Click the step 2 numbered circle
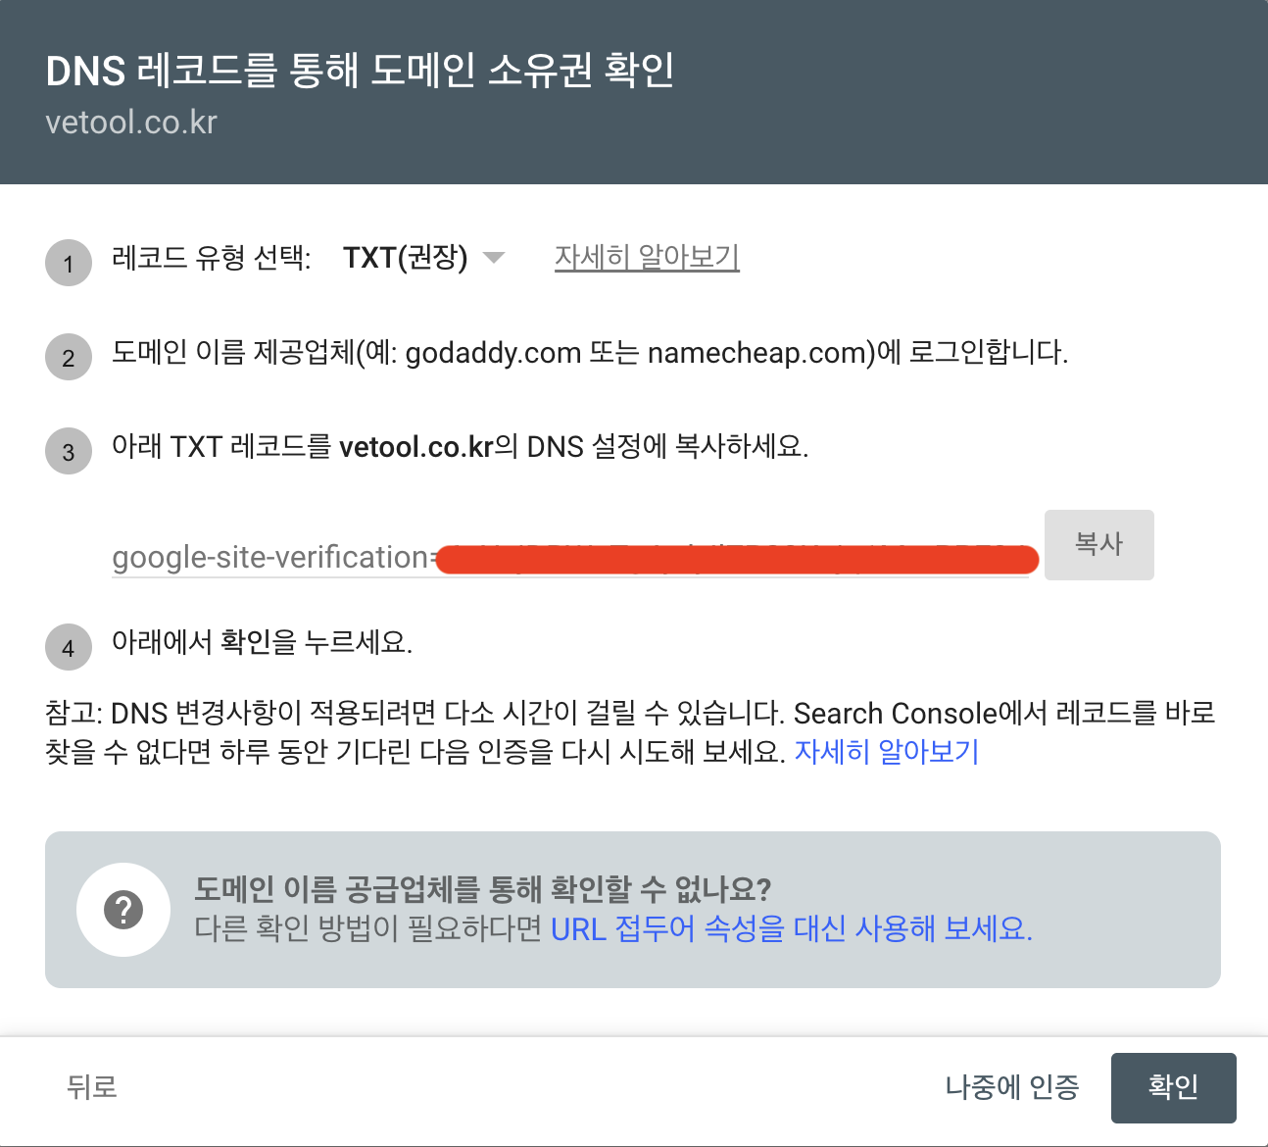Screen dimensions: 1268x1147 click(68, 356)
